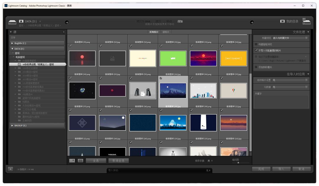
Task: Open 构建预览 dropdown
Action: click(x=290, y=38)
